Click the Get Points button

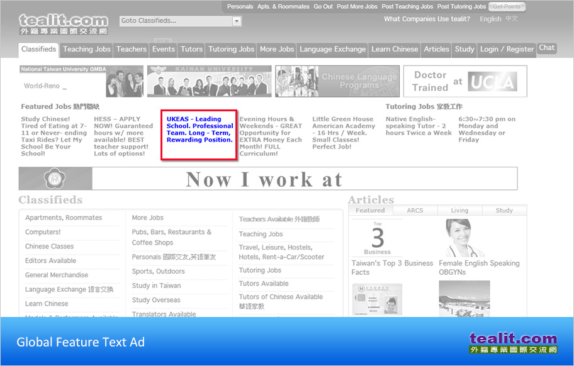point(506,7)
